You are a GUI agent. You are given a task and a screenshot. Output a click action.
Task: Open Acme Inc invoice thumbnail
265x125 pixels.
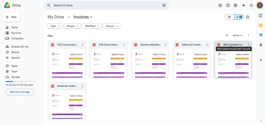click(67, 105)
